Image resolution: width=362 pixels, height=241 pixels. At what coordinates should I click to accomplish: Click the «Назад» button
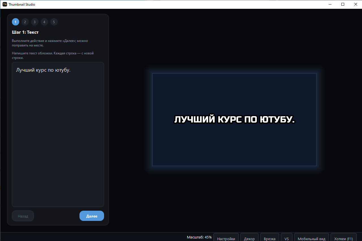(23, 216)
